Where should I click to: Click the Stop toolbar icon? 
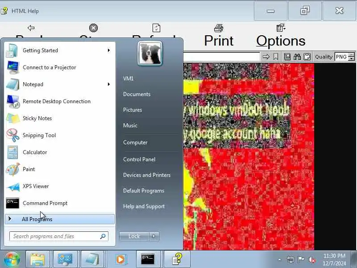(x=93, y=28)
